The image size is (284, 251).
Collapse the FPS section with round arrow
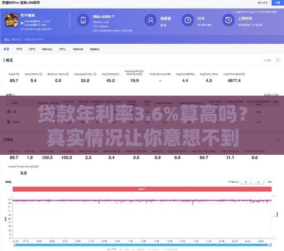click(x=278, y=140)
